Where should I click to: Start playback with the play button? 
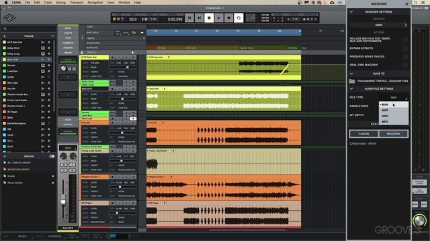pos(219,18)
